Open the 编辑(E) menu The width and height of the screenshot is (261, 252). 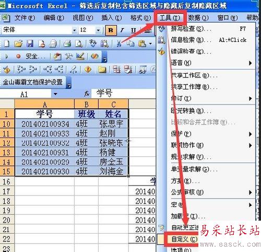tap(54, 18)
